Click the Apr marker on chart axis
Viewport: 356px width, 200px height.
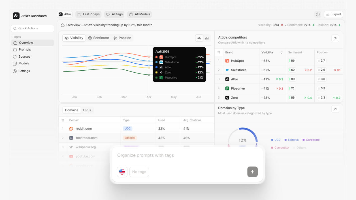[149, 97]
